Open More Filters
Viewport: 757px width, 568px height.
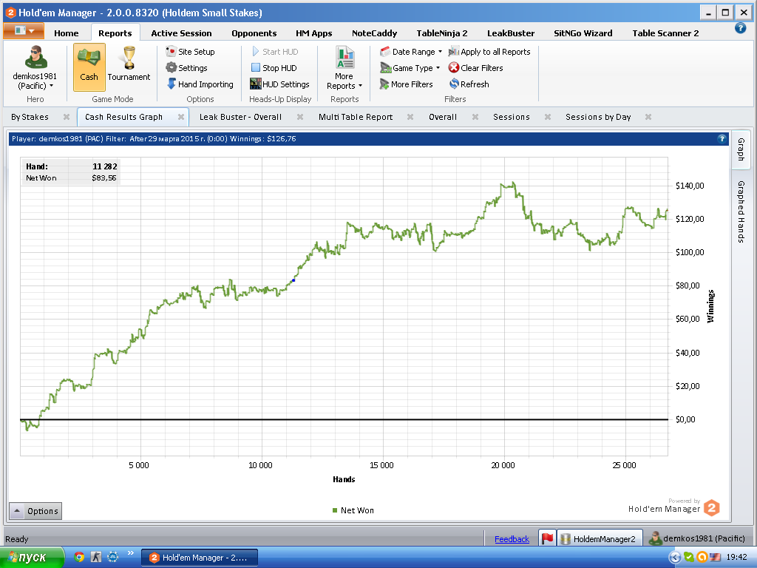tap(406, 84)
